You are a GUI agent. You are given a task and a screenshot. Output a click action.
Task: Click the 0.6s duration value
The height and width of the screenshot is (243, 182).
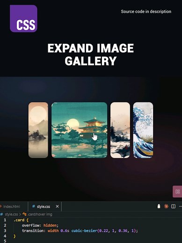[65, 230]
